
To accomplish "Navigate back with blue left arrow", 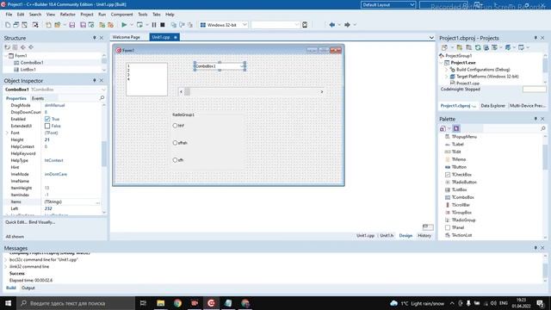I will point(332,25).
